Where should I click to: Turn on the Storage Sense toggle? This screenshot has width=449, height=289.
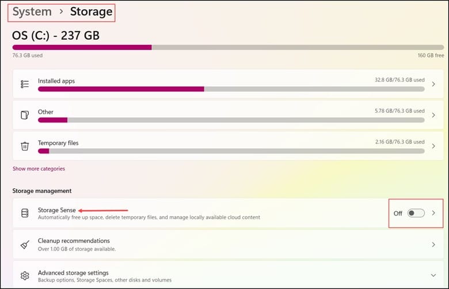click(x=416, y=213)
